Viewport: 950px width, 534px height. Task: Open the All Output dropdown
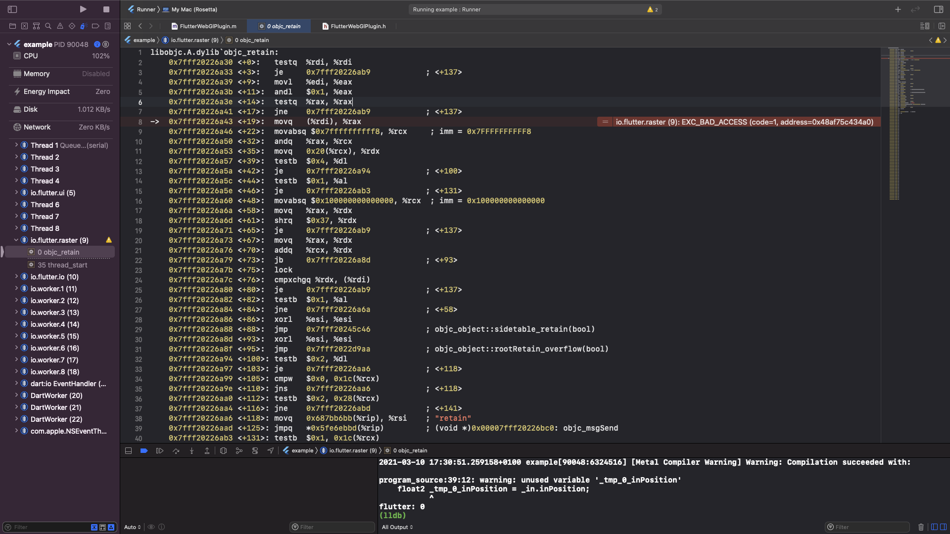396,527
